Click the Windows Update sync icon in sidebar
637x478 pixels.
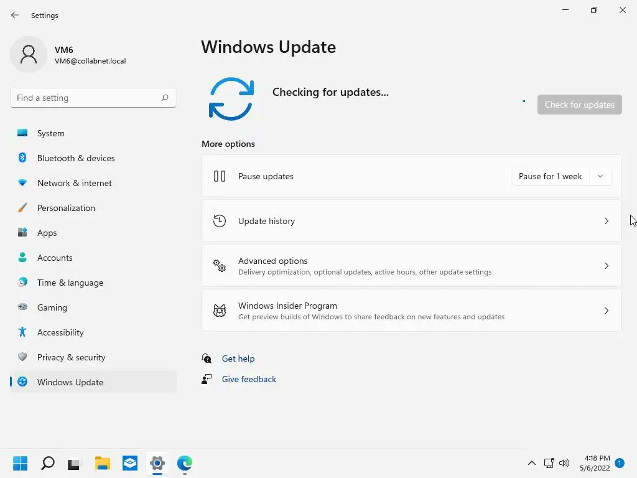22,382
